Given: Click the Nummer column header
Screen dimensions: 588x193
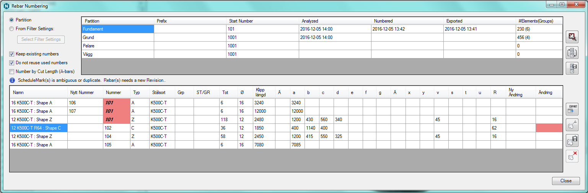Looking at the screenshot, I should point(117,92).
